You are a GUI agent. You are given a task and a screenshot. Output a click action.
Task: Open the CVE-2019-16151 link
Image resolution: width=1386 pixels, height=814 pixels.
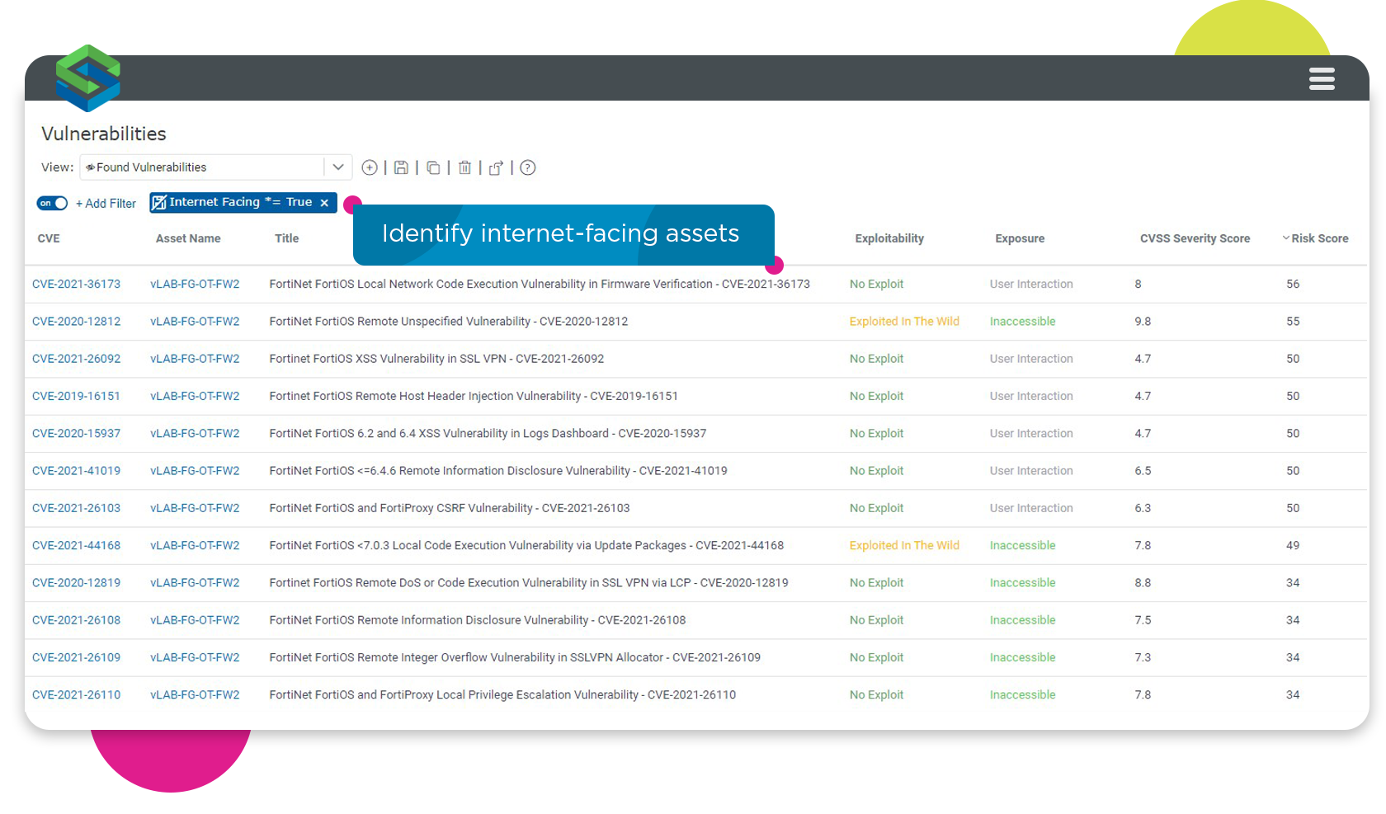[76, 396]
